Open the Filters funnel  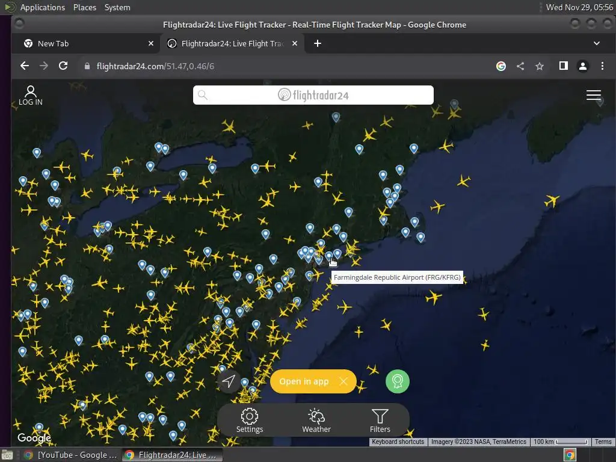point(380,420)
